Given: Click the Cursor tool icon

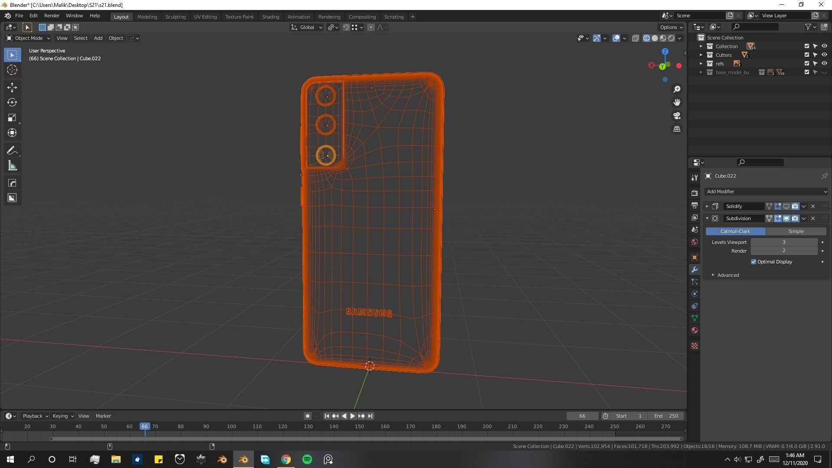Looking at the screenshot, I should point(12,70).
